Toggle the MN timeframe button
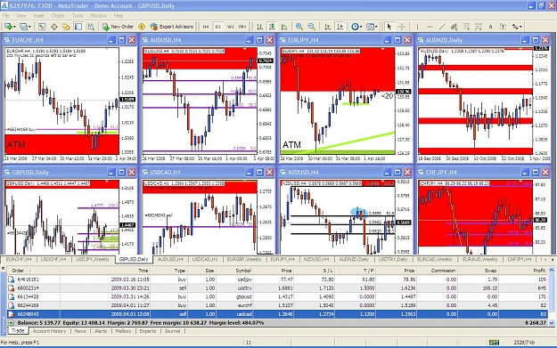This screenshot has width=557, height=348. point(242,27)
